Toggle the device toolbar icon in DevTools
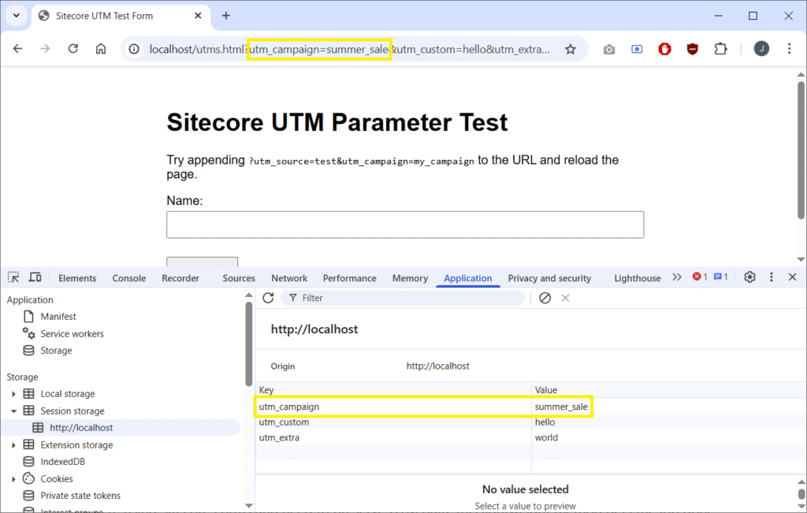Image resolution: width=807 pixels, height=513 pixels. [35, 278]
